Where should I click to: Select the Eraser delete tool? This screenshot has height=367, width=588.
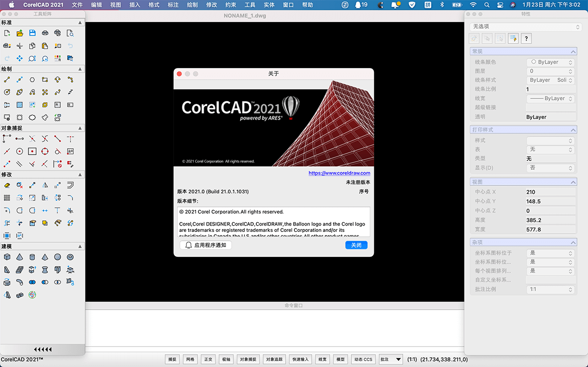pyautogui.click(x=7, y=185)
